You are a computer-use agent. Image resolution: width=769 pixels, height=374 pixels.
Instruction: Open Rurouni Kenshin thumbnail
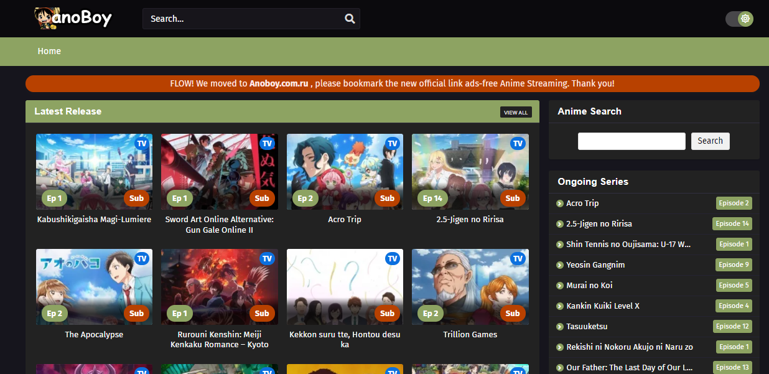pos(220,287)
